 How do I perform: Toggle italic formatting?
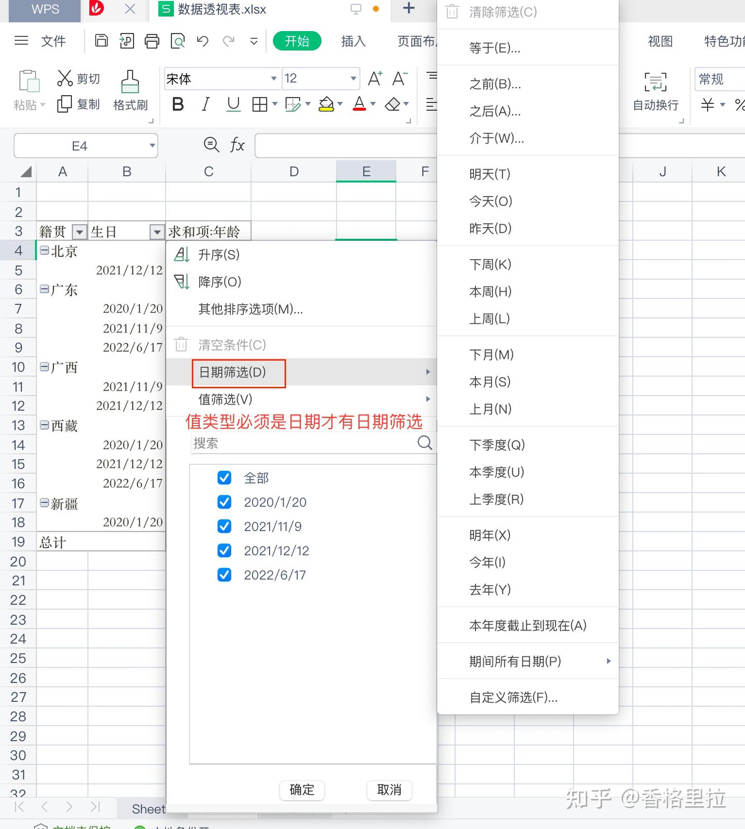pyautogui.click(x=205, y=104)
